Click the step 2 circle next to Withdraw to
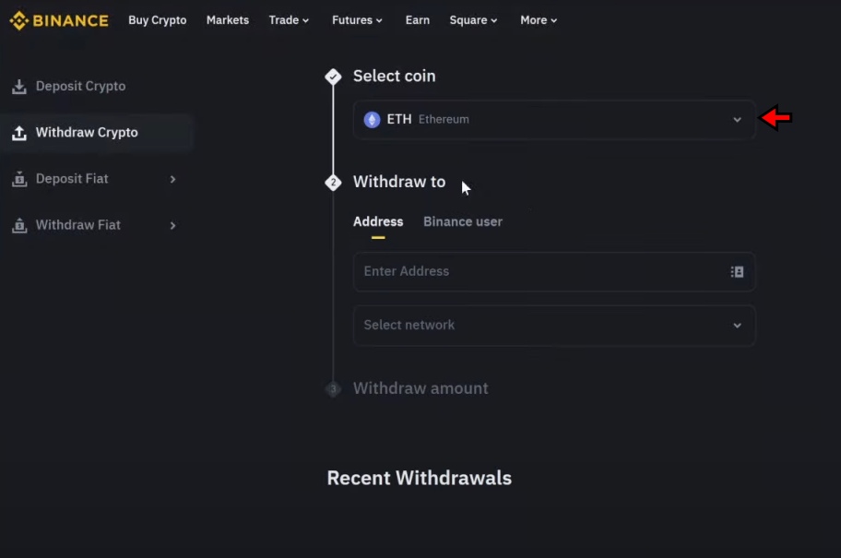Screen dimensions: 841x558 pos(333,182)
